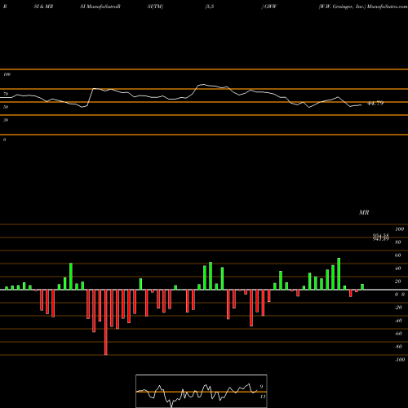
Task: Click the MR axis label -40
Action: coord(398,321)
